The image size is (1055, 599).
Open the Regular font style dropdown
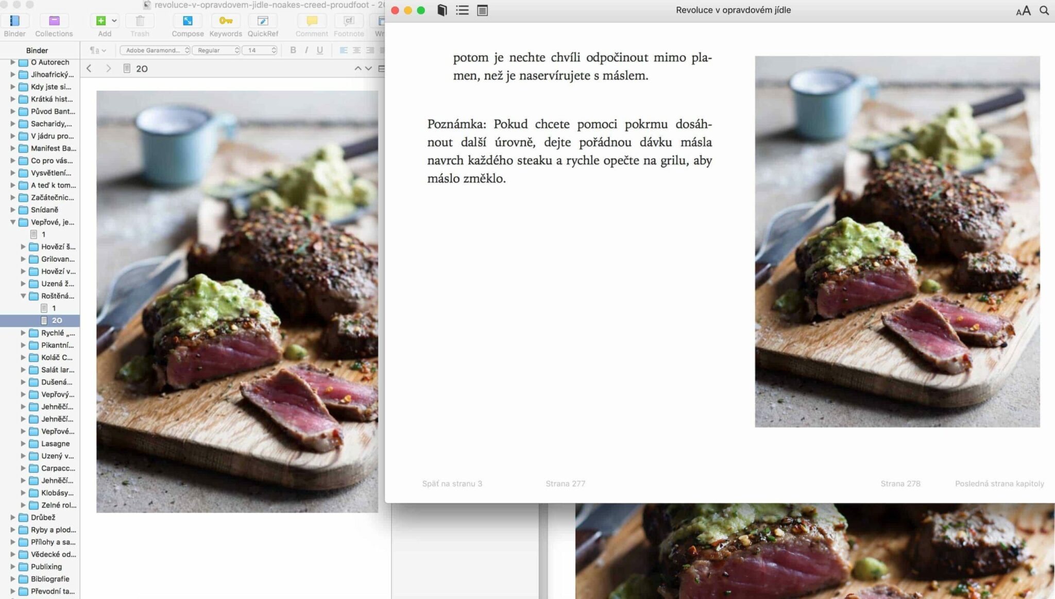pos(216,50)
